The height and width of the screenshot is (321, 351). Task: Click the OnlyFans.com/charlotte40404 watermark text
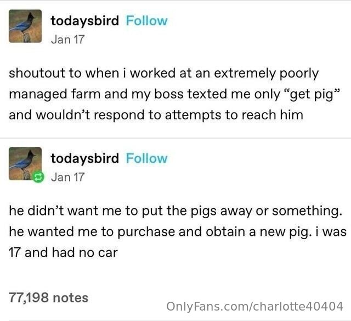point(254,306)
